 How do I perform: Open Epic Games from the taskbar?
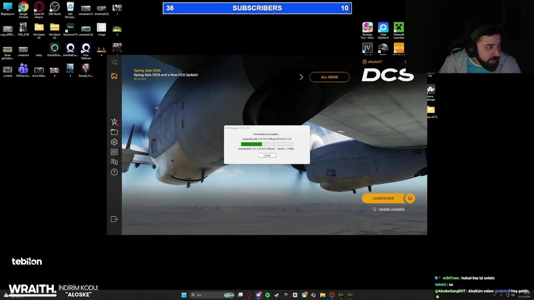pos(286,295)
